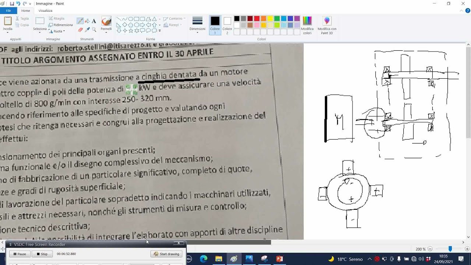Choose the oval shape in Forme gallery
471x265 pixels.
click(131, 19)
